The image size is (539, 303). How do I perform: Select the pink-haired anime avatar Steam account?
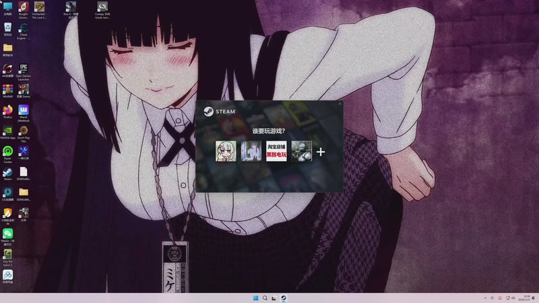(226, 151)
